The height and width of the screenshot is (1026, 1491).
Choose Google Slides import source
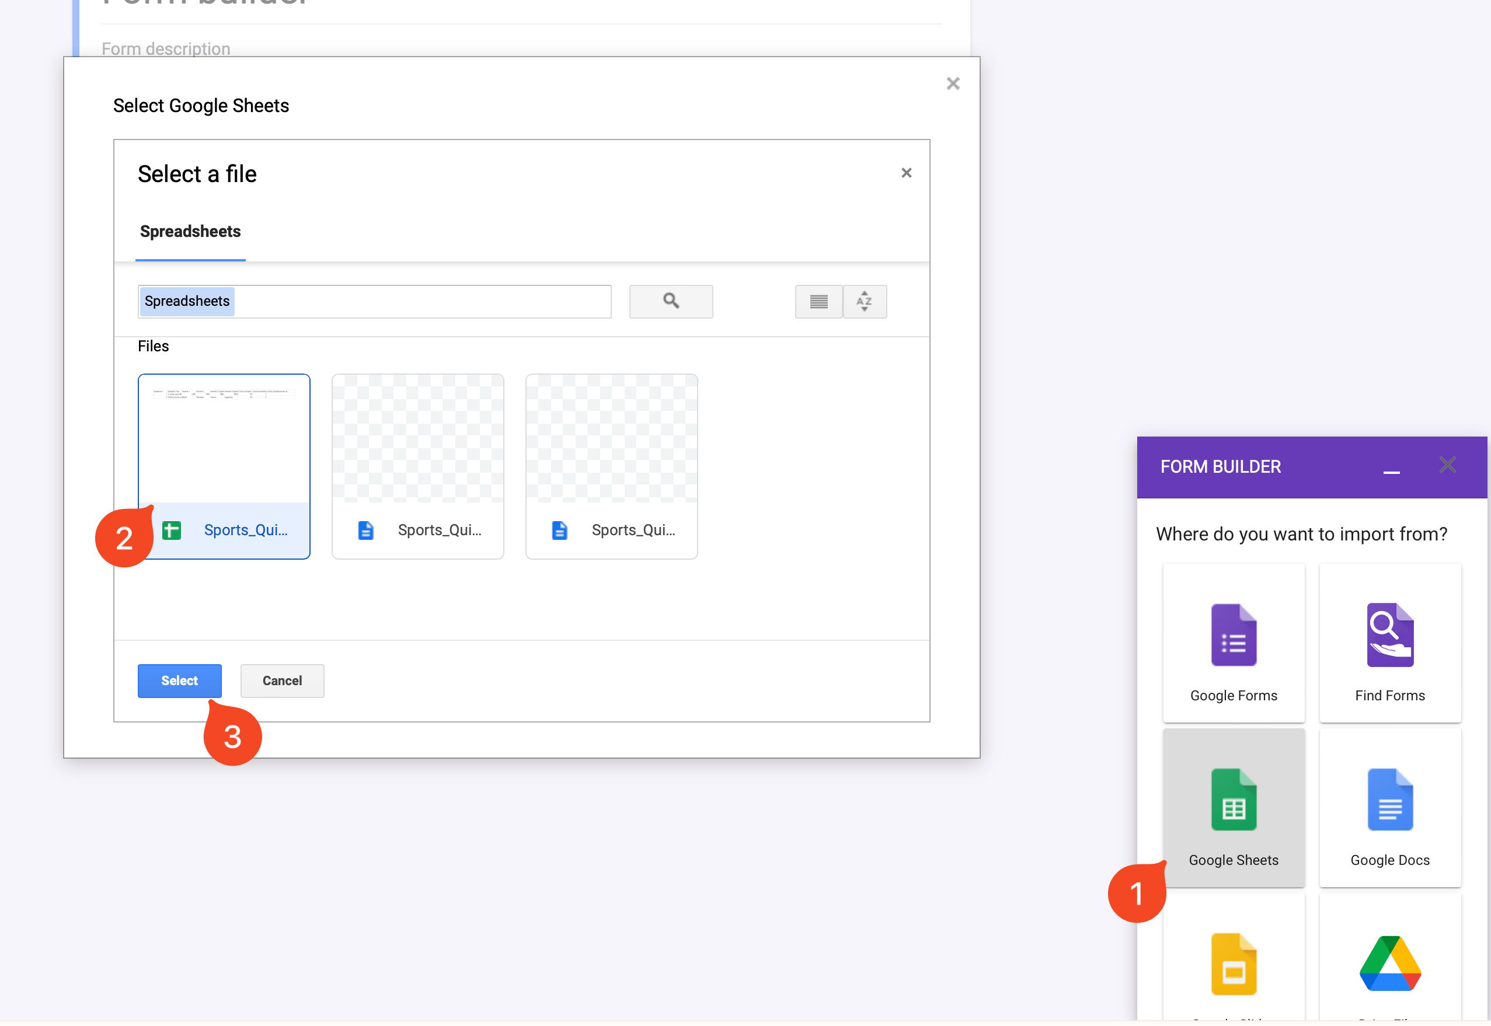tap(1233, 964)
